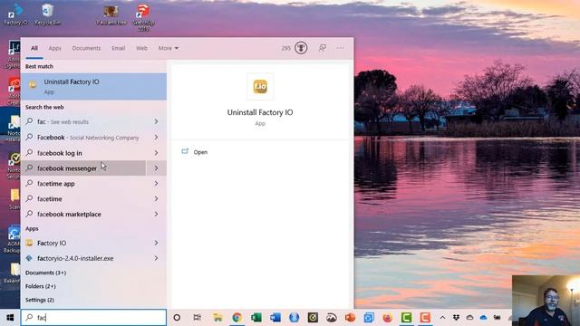Open the More dropdown in search filters
580x326 pixels.
(169, 48)
